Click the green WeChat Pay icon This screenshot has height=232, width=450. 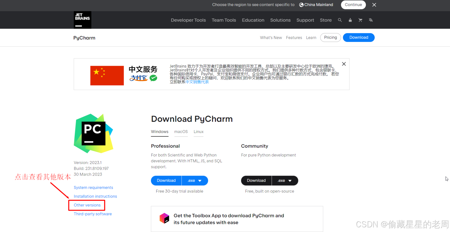[x=153, y=78]
